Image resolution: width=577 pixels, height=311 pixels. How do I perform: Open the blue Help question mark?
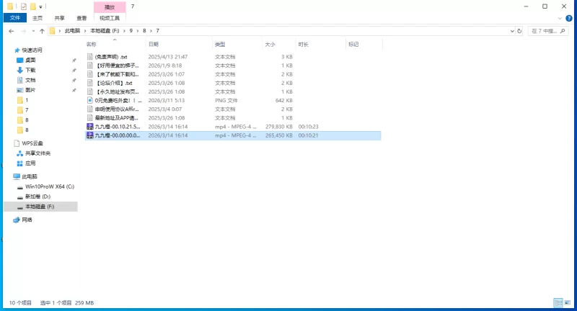[x=570, y=18]
